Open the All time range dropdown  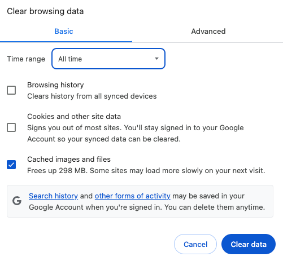click(108, 59)
